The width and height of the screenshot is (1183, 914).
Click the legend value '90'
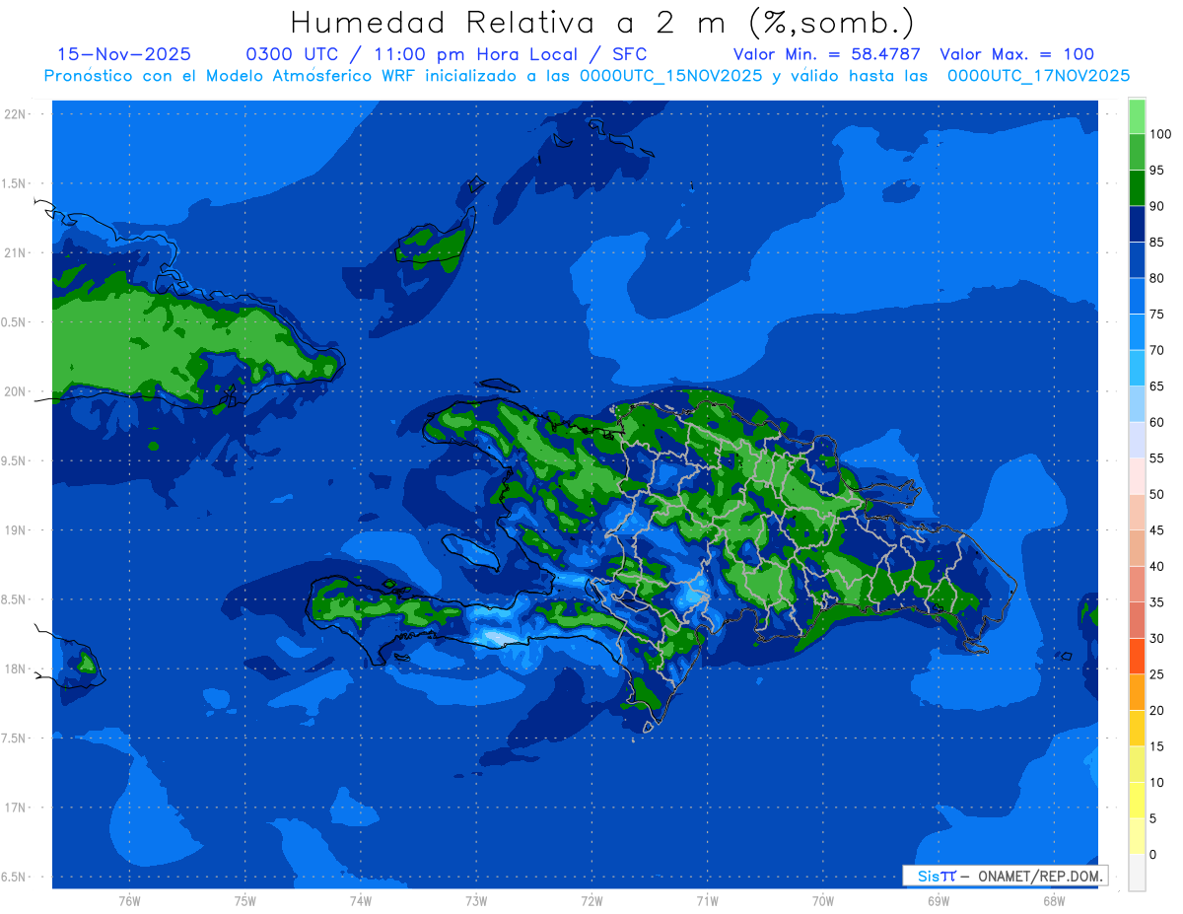pos(1156,206)
